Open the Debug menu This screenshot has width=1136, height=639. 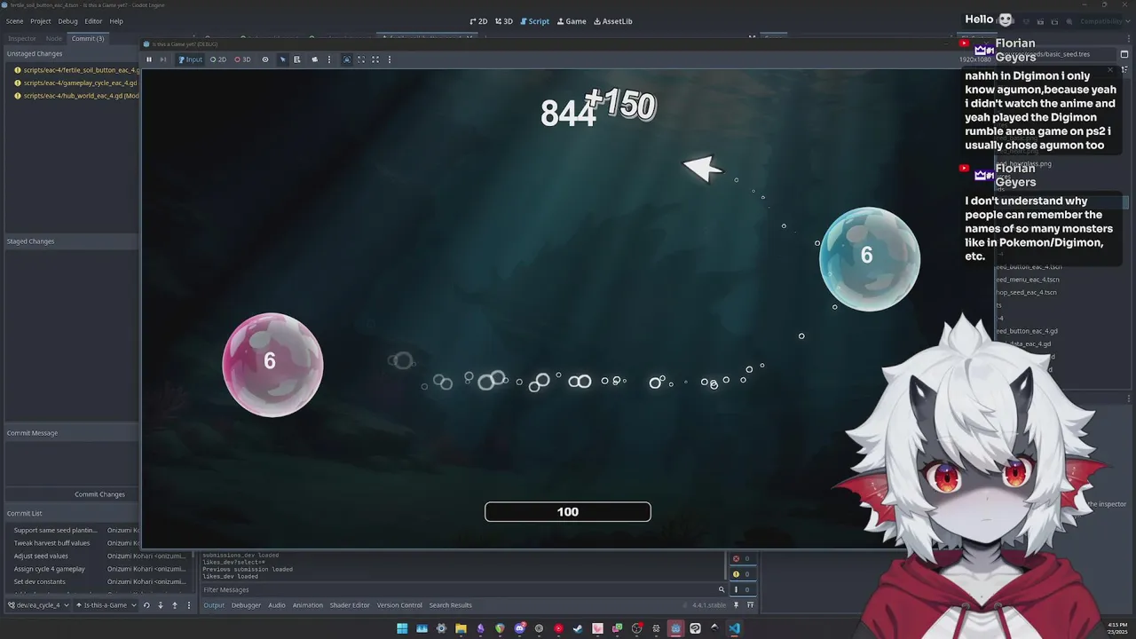click(x=68, y=21)
